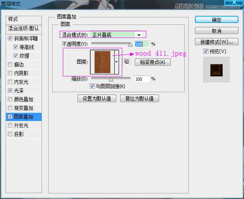Create new preset from current pattern icon
244x199 pixels.
click(x=127, y=62)
